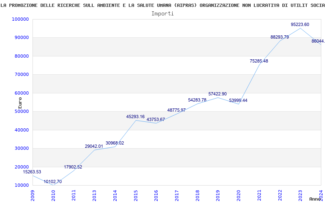This screenshot has height=203, width=325.
Task: Click the x-axis year label 2017
Action: point(177,196)
